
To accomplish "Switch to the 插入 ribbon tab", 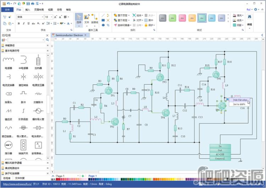I will coord(27,9).
